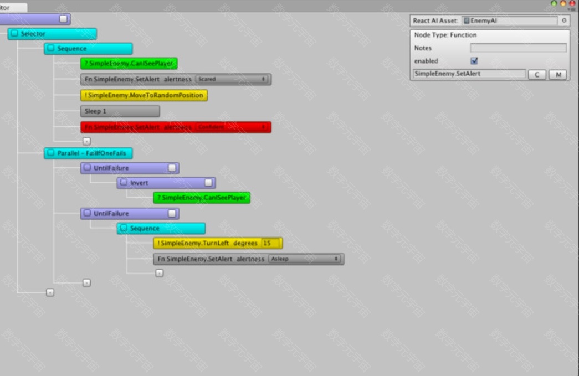The image size is (579, 376).
Task: Click the Invert node's left icon
Action: click(124, 183)
